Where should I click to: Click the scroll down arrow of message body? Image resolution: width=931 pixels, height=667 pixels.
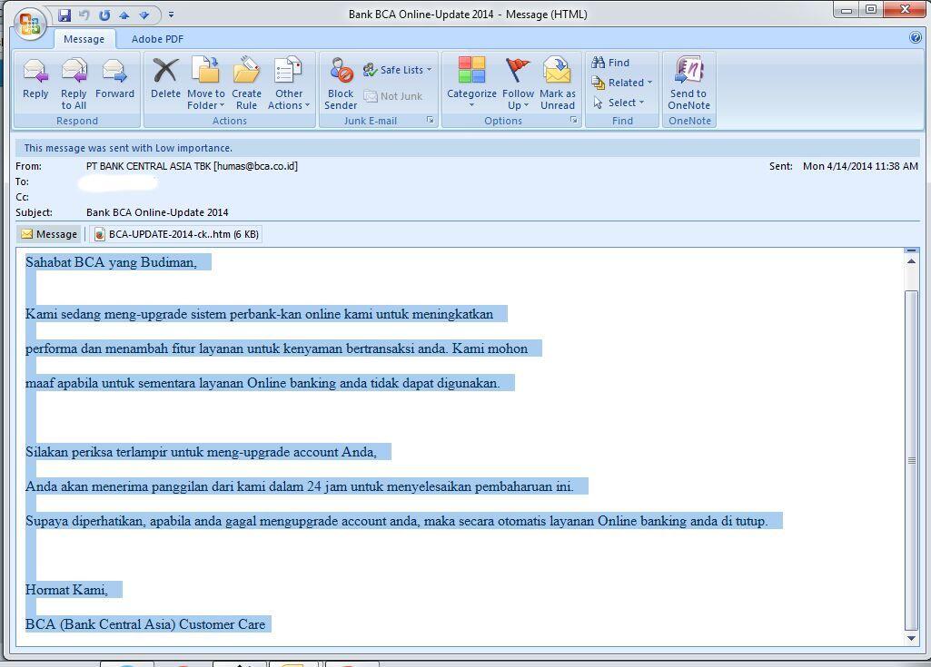(911, 639)
